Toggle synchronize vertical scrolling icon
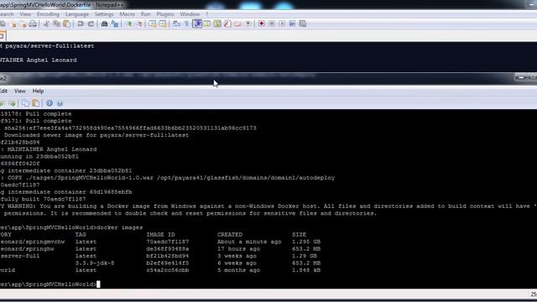 153,23
